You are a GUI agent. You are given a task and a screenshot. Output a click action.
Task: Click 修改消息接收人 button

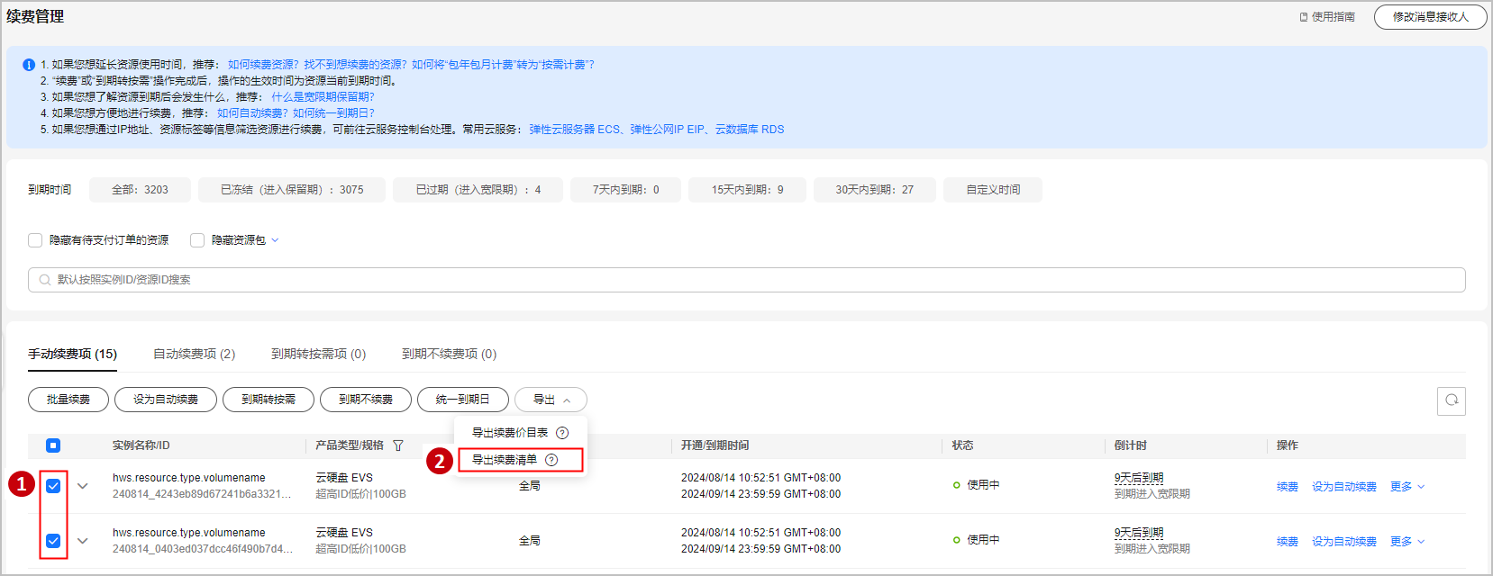[x=1430, y=17]
